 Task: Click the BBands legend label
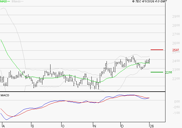pos(16,1)
